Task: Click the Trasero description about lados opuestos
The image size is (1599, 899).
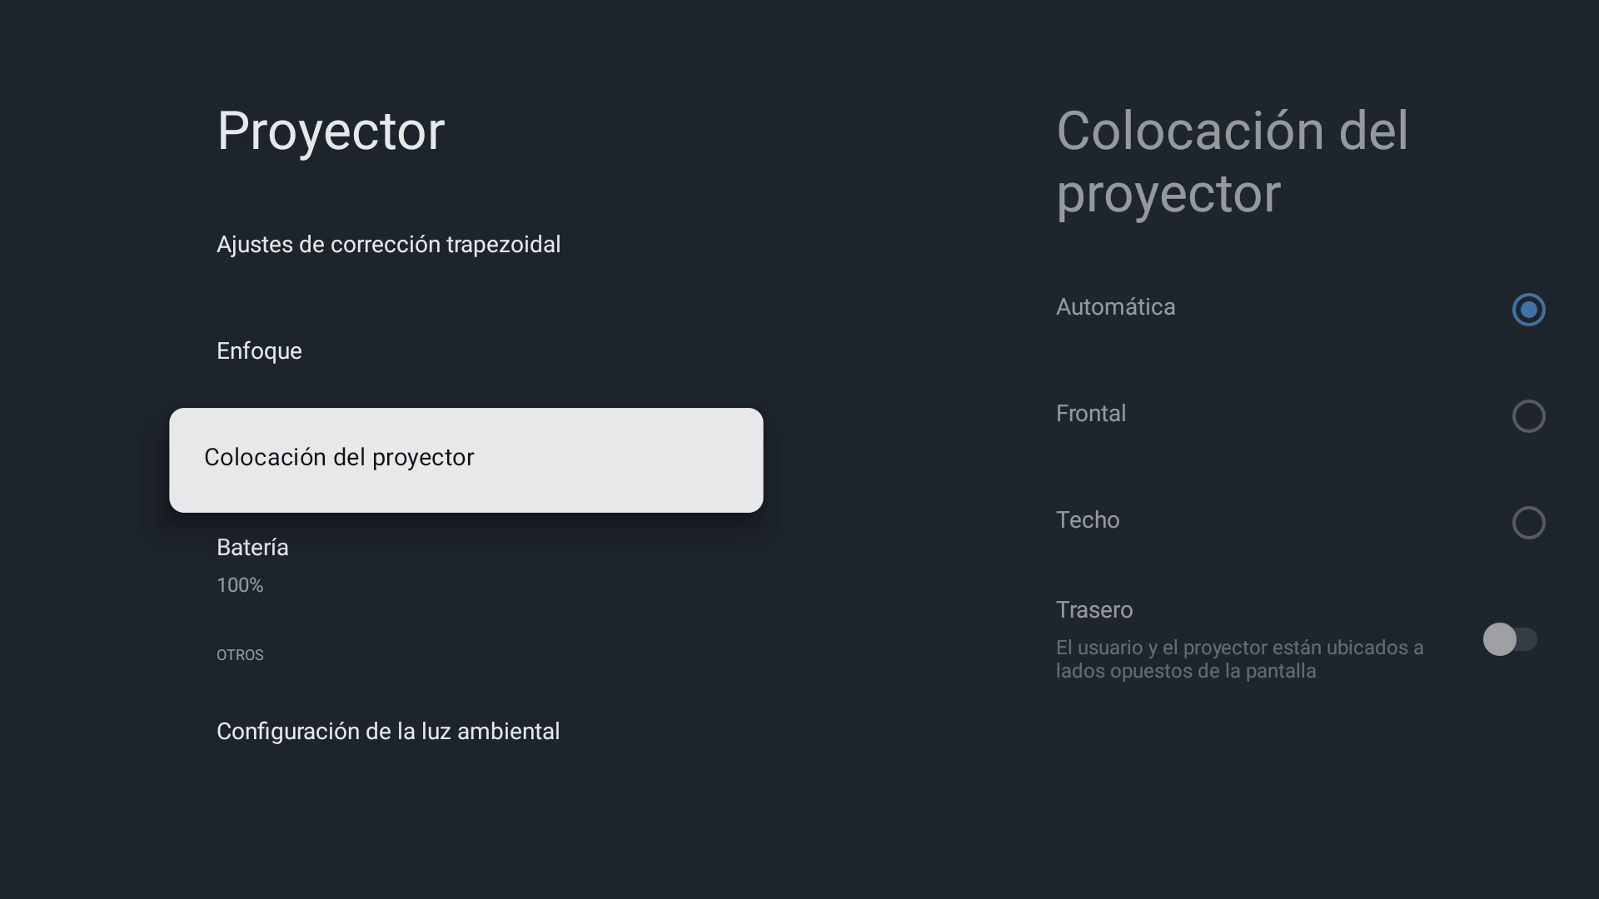Action: [1239, 659]
